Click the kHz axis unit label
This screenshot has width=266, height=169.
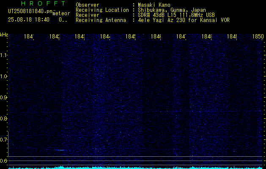(4, 35)
